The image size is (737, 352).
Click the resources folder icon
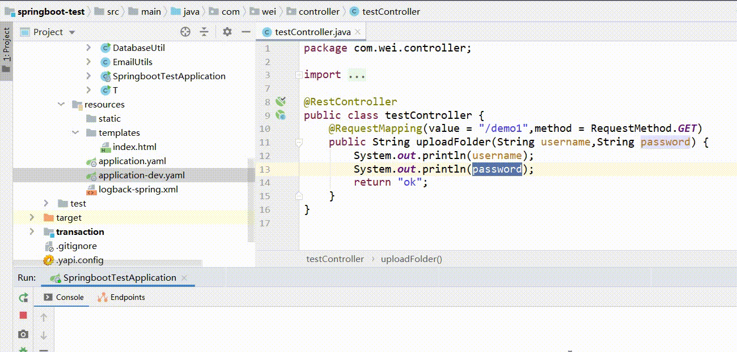click(77, 104)
